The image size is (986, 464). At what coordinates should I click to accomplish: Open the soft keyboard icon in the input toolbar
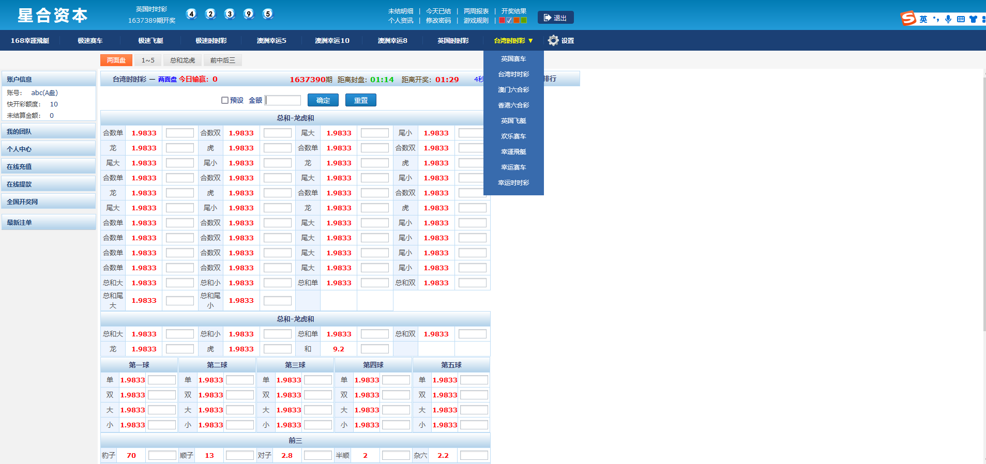(x=961, y=19)
